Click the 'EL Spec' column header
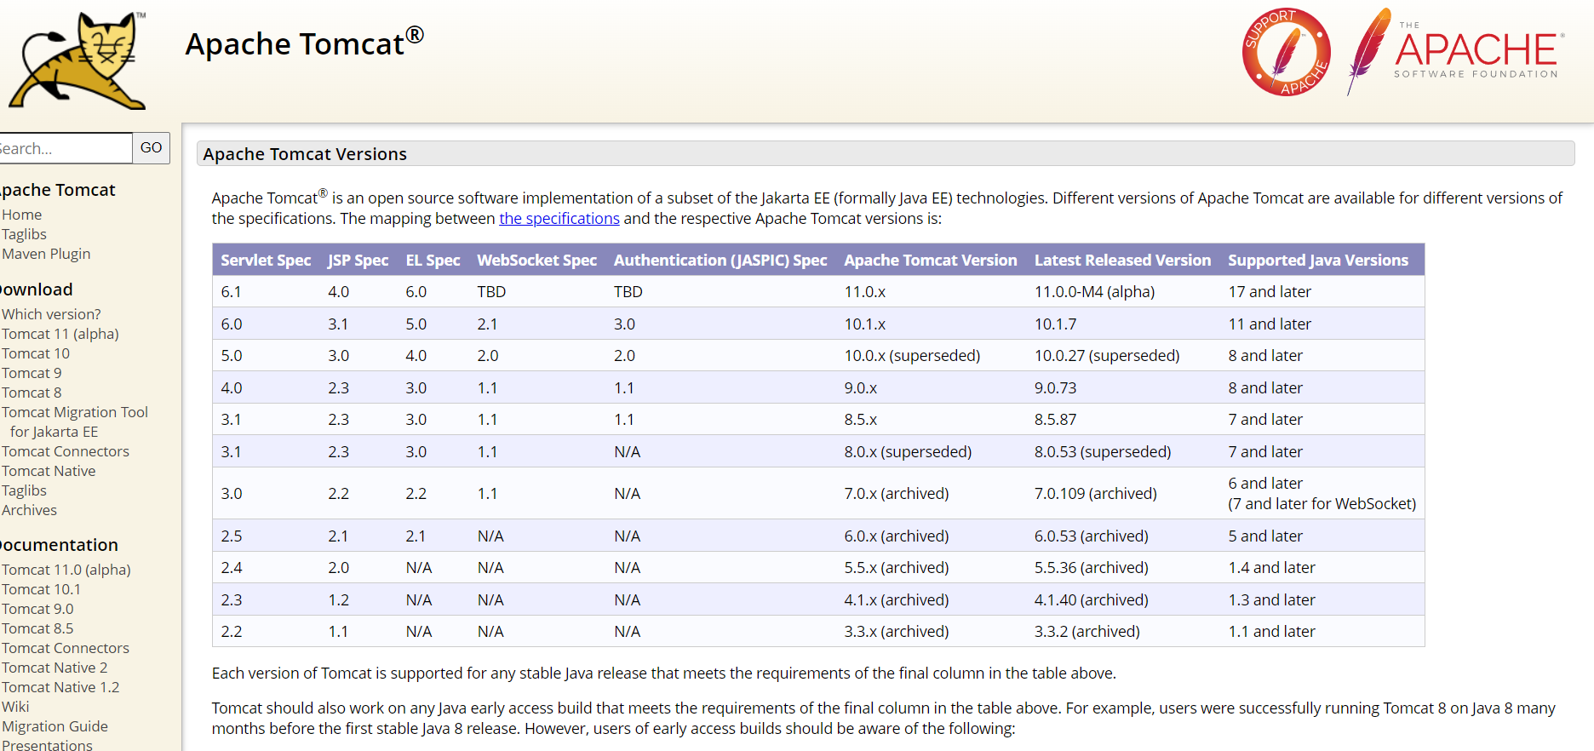Screen dimensions: 1594x751 [x=433, y=260]
